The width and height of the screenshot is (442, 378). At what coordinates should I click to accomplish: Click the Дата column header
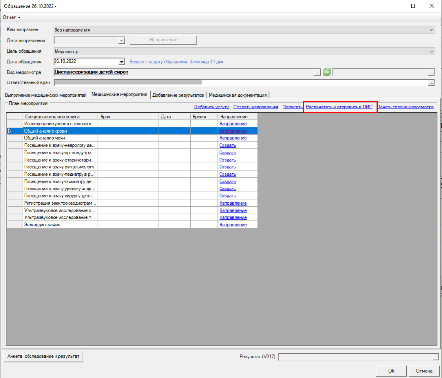174,117
